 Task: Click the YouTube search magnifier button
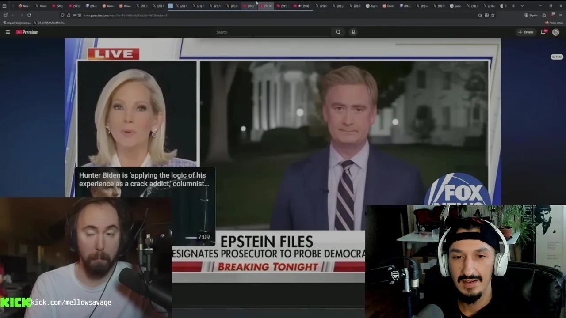pyautogui.click(x=338, y=32)
